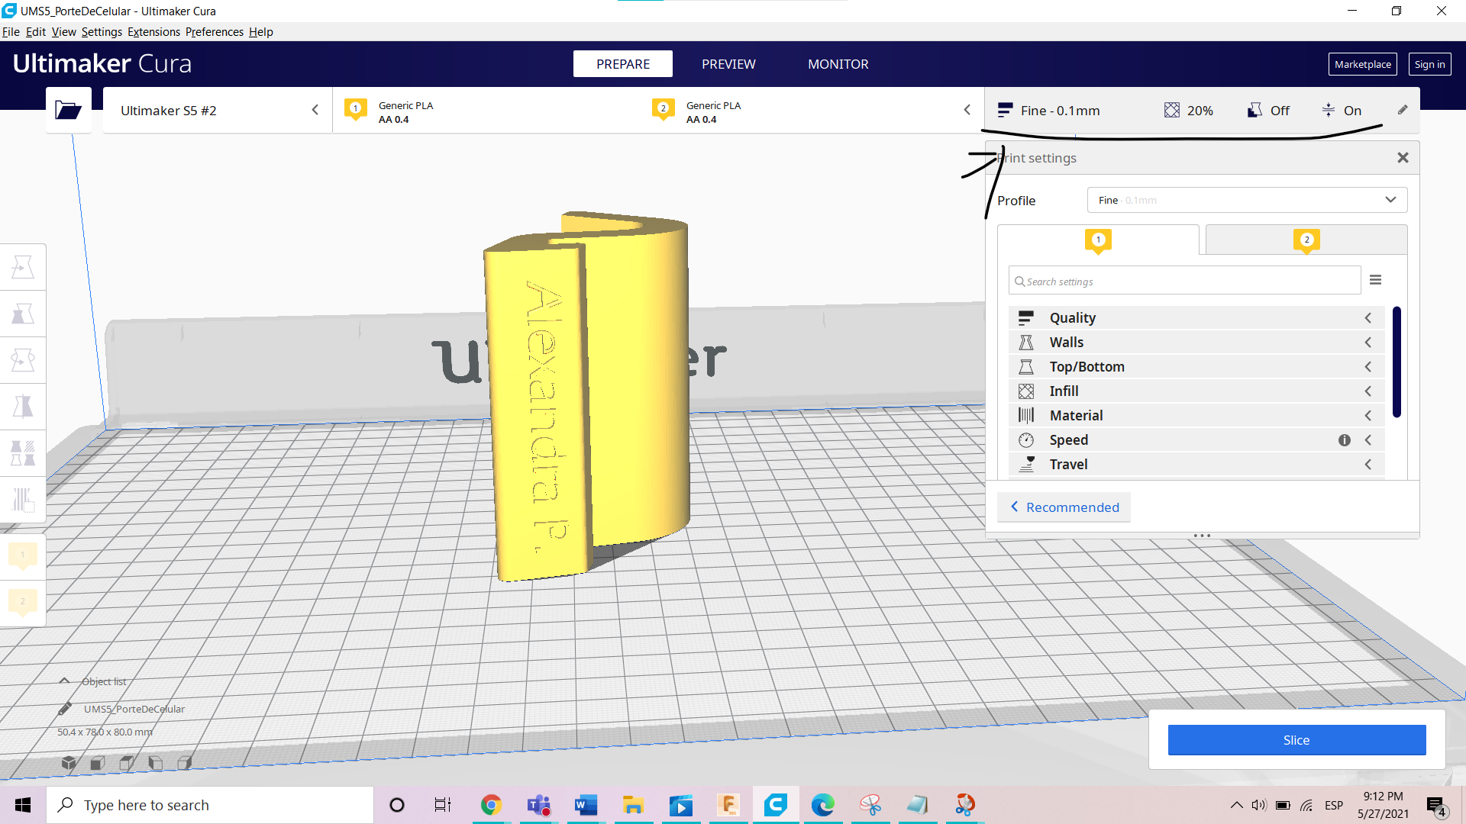The width and height of the screenshot is (1466, 824).
Task: Open file using the folder icon
Action: [x=68, y=111]
